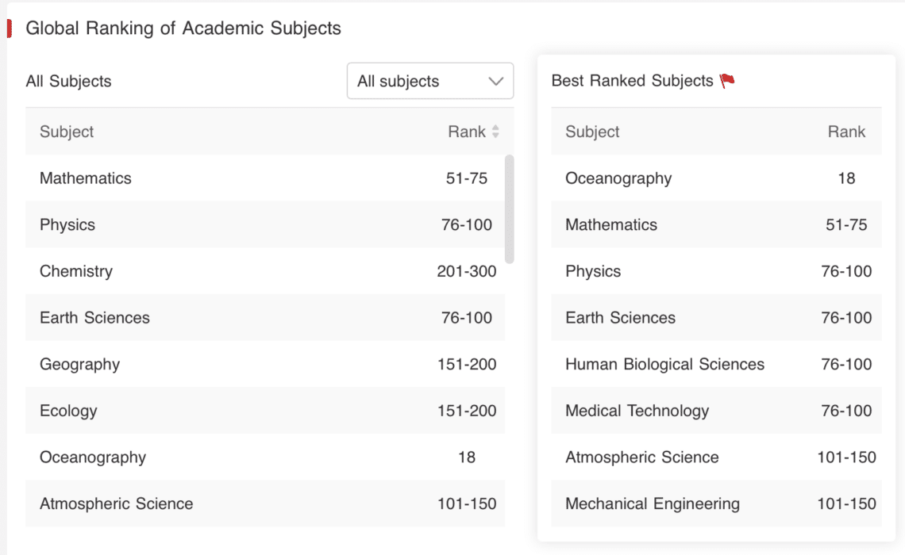
Task: Click the dropdown chevron arrow
Action: tap(496, 81)
